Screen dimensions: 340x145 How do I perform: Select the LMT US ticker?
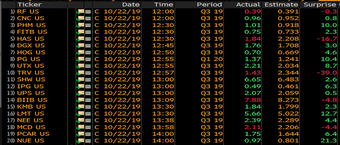tap(30, 113)
